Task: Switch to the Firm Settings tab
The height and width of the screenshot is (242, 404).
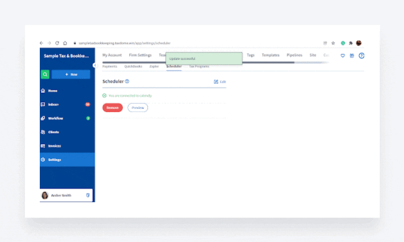Action: pyautogui.click(x=140, y=55)
